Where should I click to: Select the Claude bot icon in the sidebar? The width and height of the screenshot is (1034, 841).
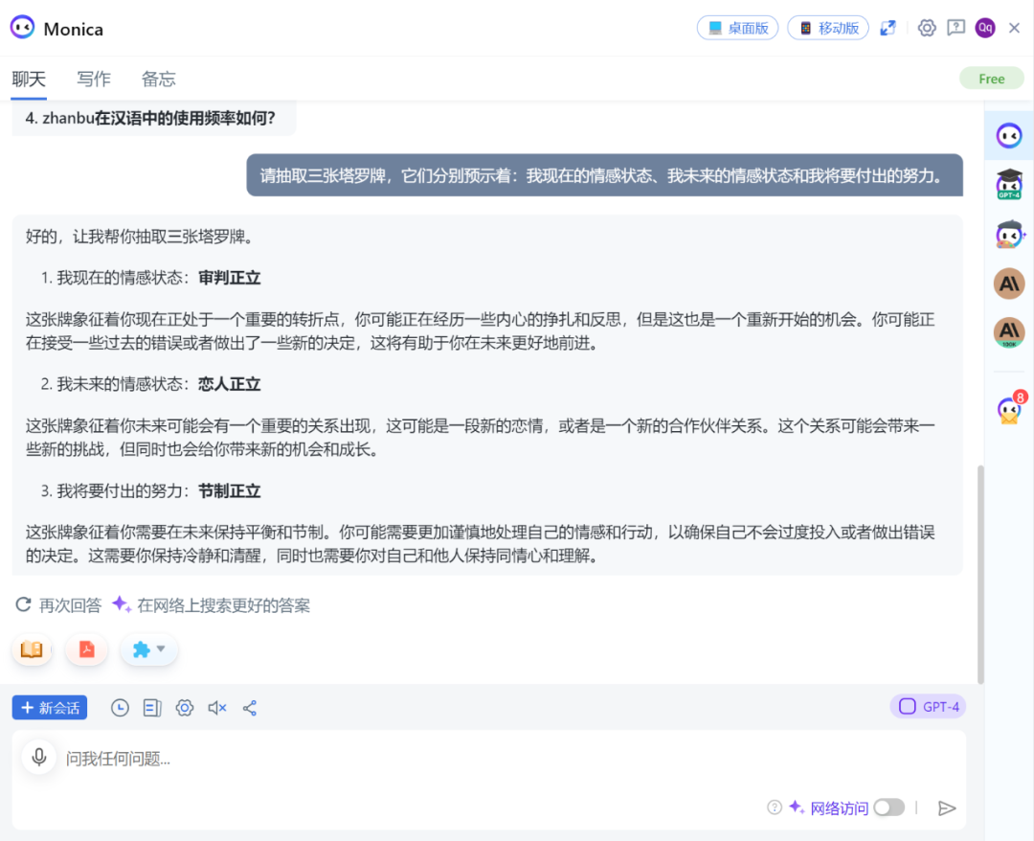click(1010, 284)
